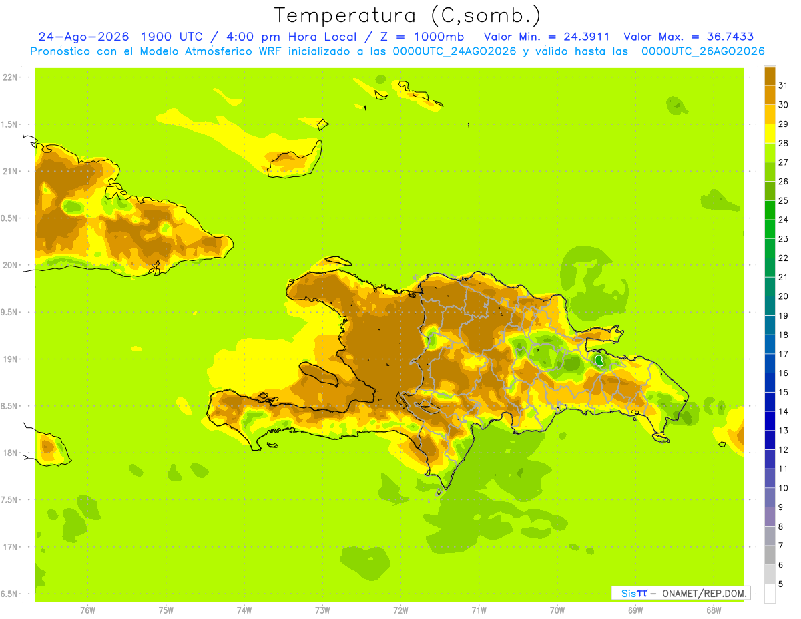801x619 pixels.
Task: Click longitude label "72W"
Action: [x=400, y=611]
